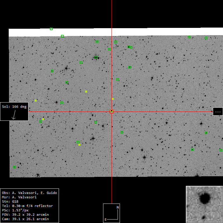The height and width of the screenshot is (223, 223).
Task: Select the 'Cam: 39.1 x 26.1 arcmin' line
Action: [x=25, y=219]
